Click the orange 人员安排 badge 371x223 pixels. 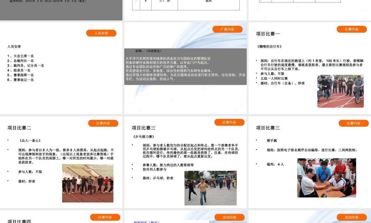coord(101,33)
